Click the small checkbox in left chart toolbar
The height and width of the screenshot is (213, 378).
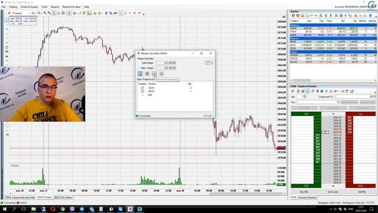(x=6, y=125)
